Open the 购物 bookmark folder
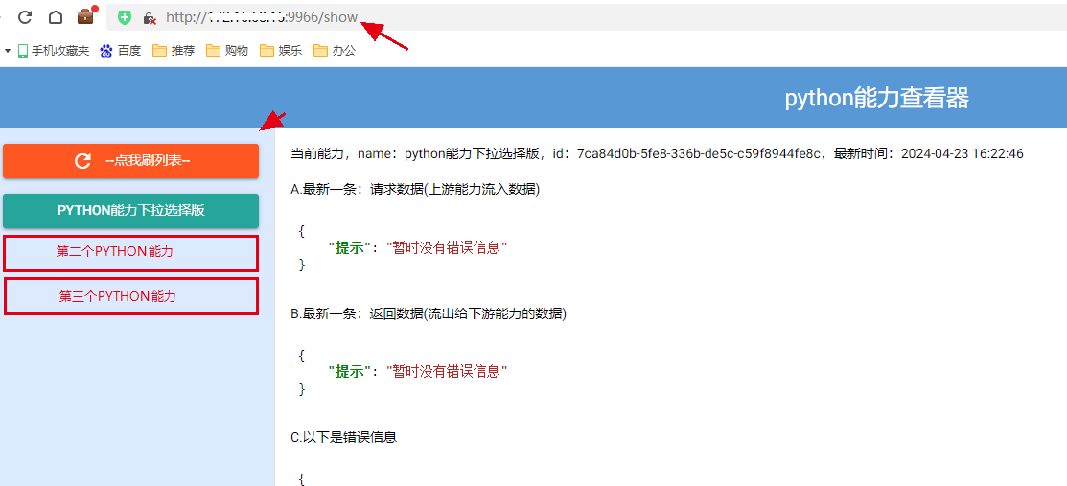The image size is (1067, 486). [x=226, y=51]
